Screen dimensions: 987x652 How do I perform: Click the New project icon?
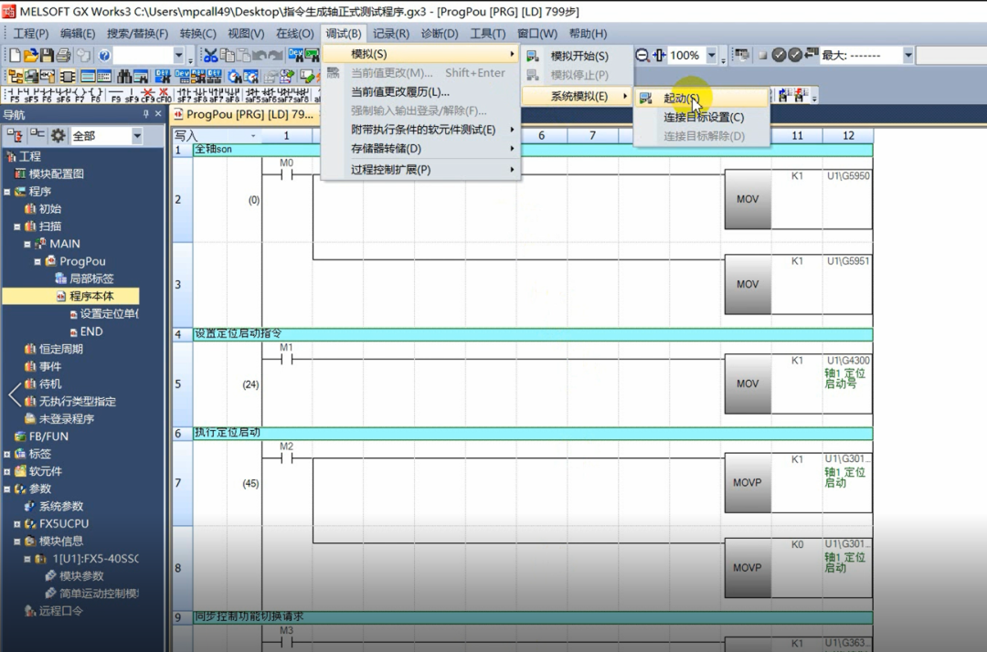[x=15, y=56]
